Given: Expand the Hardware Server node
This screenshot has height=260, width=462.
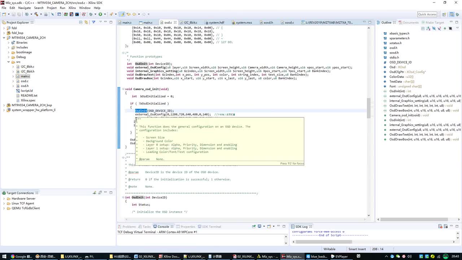Looking at the screenshot, I should tap(4, 199).
